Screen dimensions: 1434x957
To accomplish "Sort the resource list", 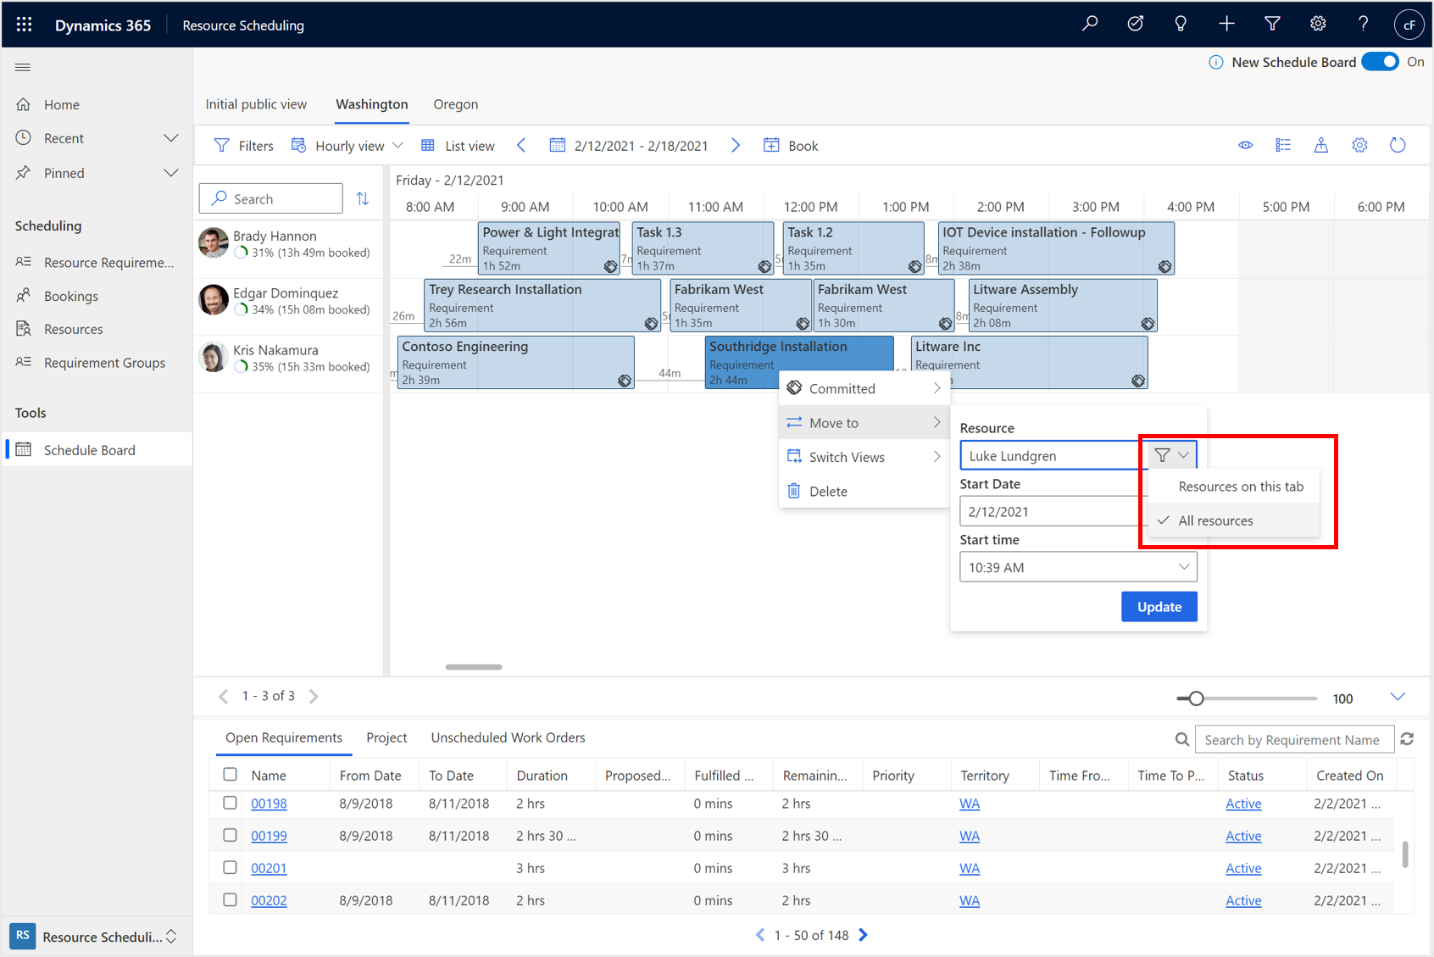I will click(363, 198).
